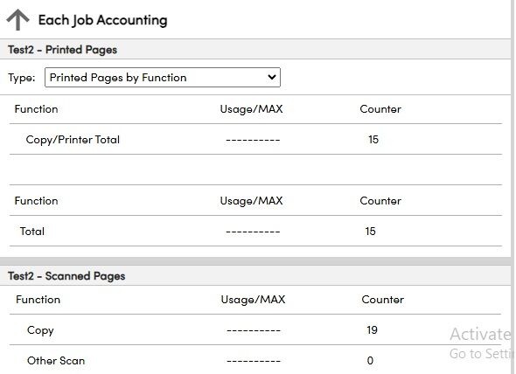Select the Total row label
Viewport: 516px width, 374px height.
[31, 232]
